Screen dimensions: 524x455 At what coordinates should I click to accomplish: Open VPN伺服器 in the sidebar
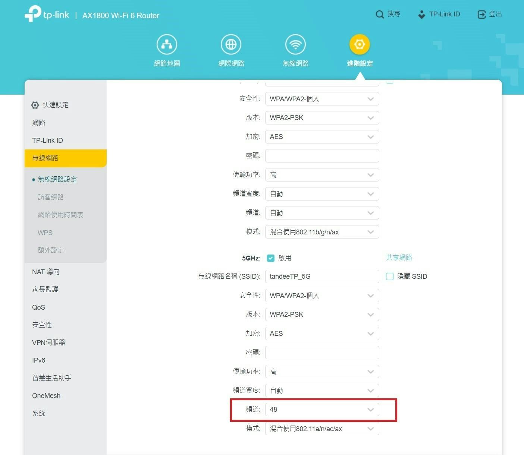coord(48,342)
